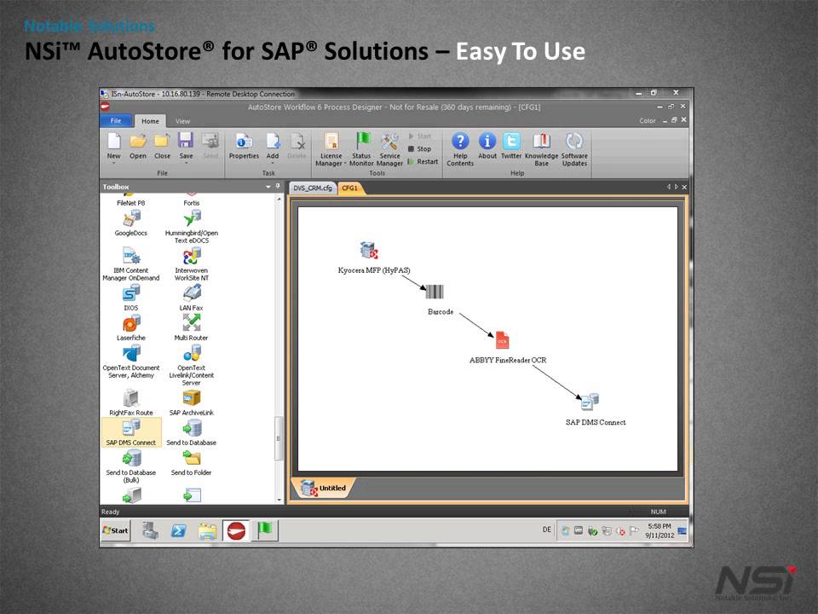Image resolution: width=818 pixels, height=614 pixels.
Task: Stop the service with Stop button
Action: (x=419, y=148)
